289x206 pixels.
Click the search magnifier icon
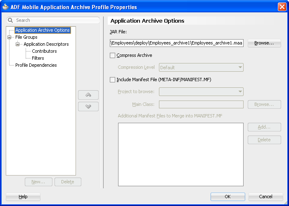[x=10, y=20]
